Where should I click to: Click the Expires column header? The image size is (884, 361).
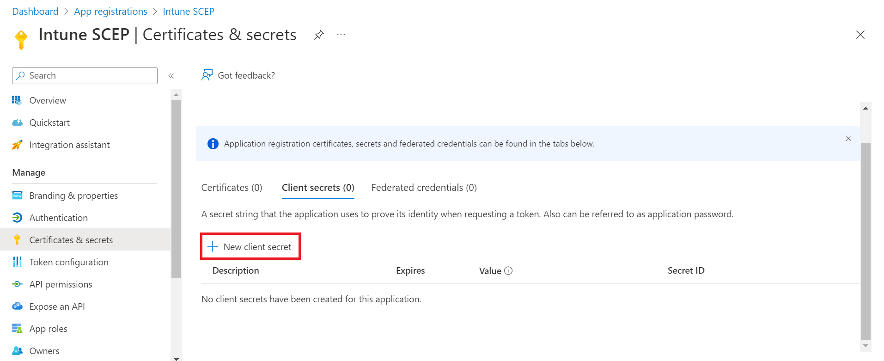click(x=410, y=270)
